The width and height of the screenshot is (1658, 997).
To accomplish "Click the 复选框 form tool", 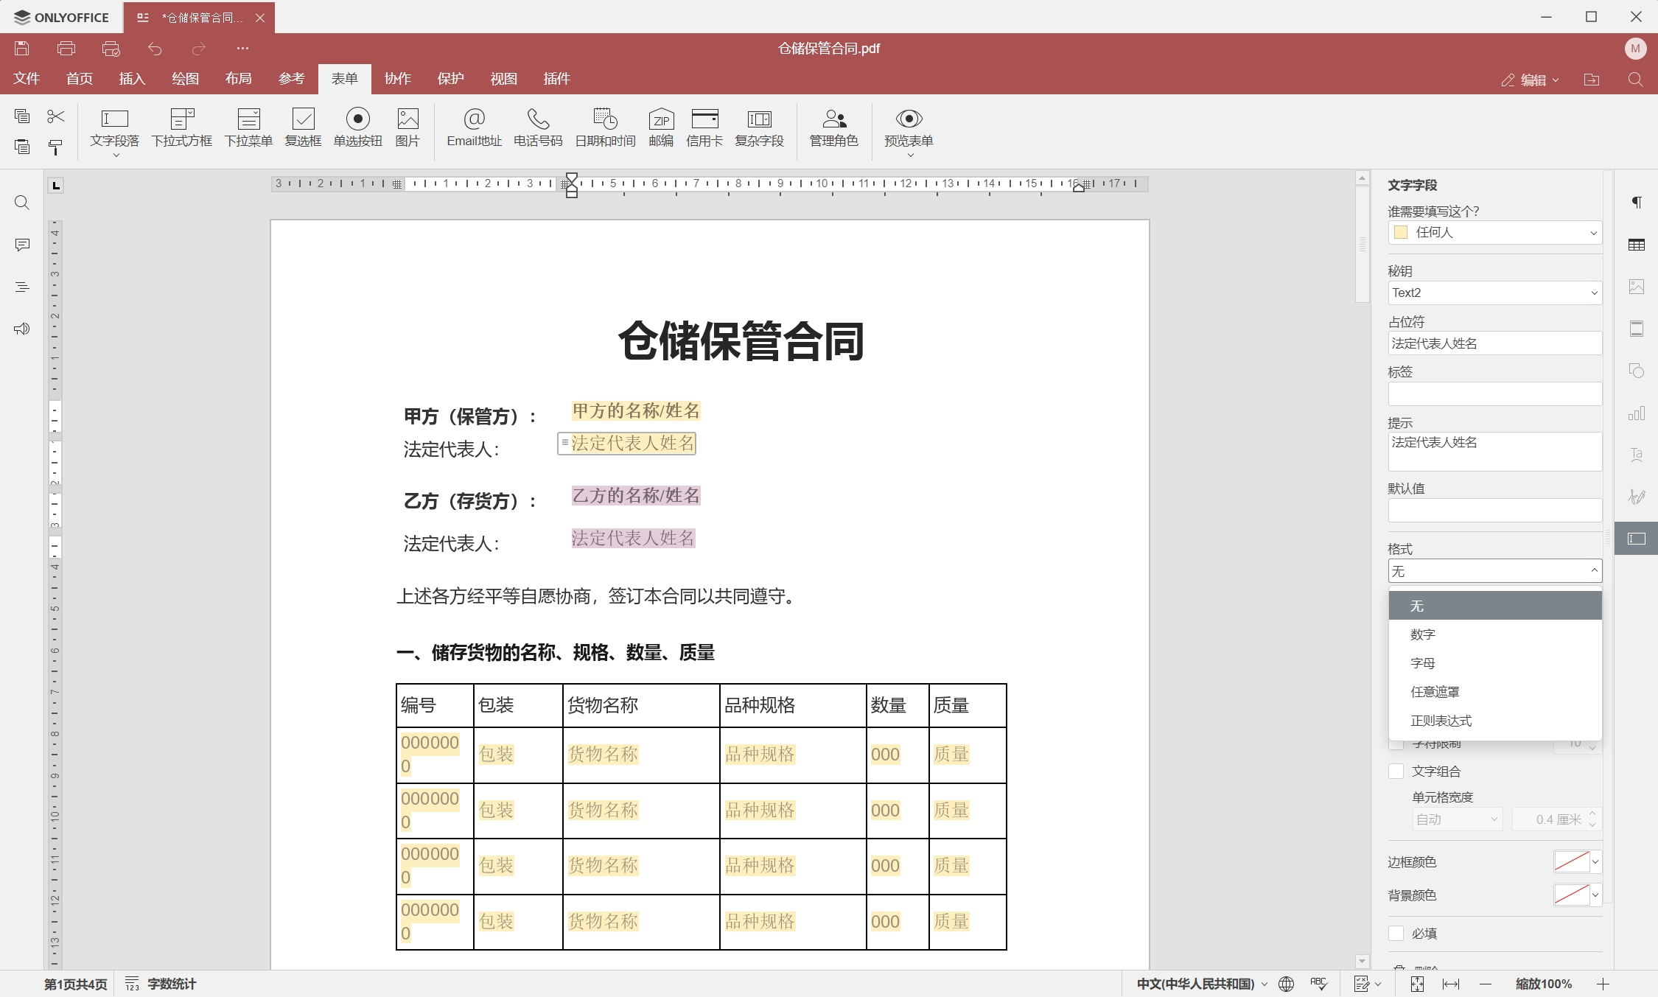I will pyautogui.click(x=303, y=127).
